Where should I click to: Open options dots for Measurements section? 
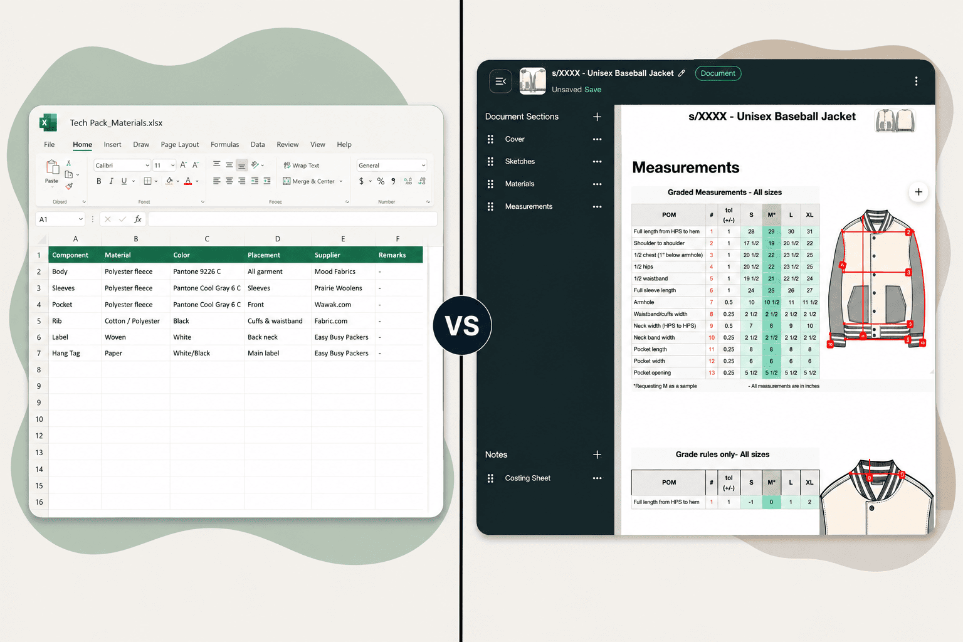click(597, 207)
